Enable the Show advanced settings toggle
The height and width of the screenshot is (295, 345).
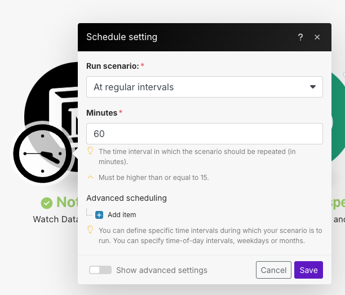click(x=100, y=270)
